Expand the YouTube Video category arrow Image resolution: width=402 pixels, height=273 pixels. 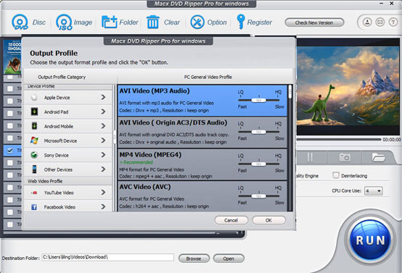(103, 192)
